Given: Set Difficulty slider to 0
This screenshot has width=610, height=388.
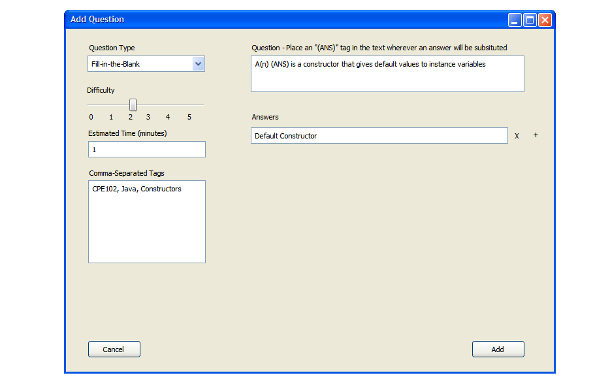Looking at the screenshot, I should click(x=91, y=105).
